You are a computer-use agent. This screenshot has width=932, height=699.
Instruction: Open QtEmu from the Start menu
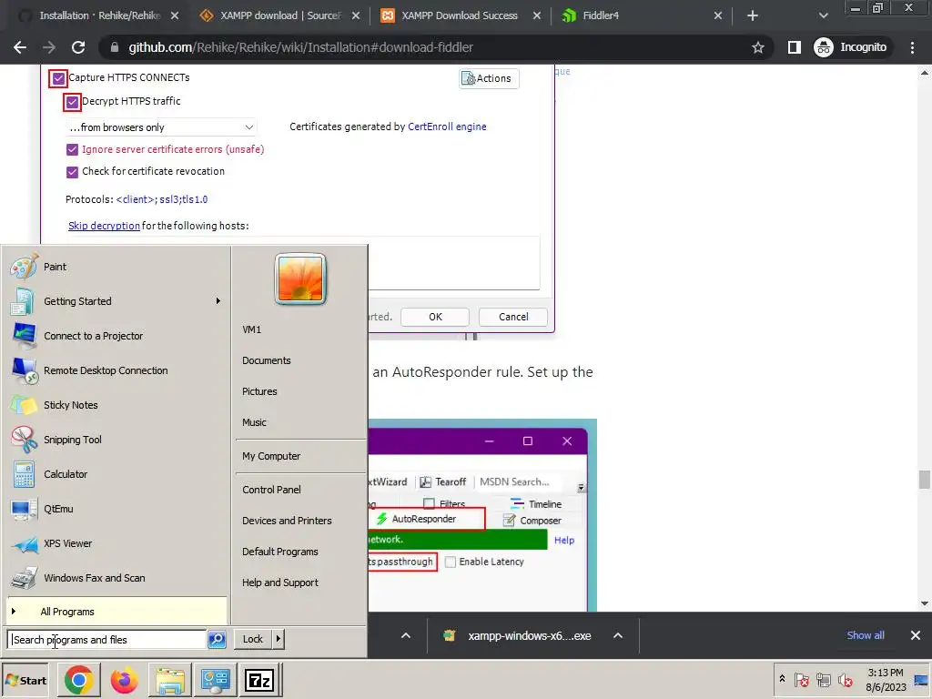point(58,509)
